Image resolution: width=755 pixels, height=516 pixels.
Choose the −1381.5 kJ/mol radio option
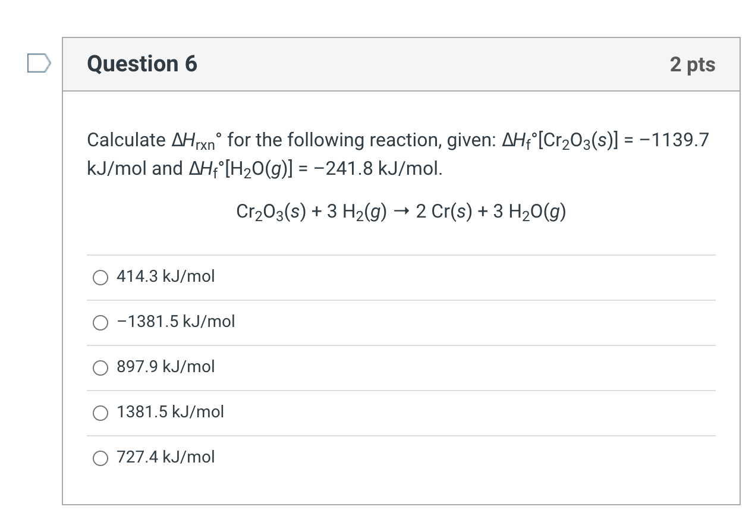[100, 322]
